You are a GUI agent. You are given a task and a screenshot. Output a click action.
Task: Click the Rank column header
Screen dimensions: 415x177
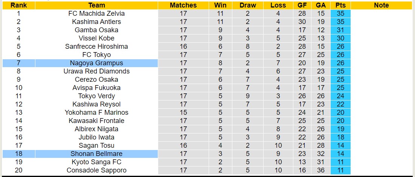click(18, 5)
